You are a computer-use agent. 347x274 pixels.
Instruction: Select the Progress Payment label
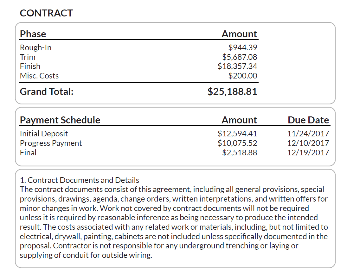click(x=51, y=143)
